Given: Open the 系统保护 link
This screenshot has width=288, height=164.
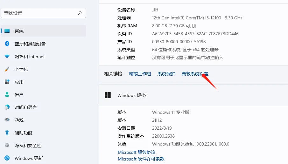Looking at the screenshot, I should (x=166, y=74).
